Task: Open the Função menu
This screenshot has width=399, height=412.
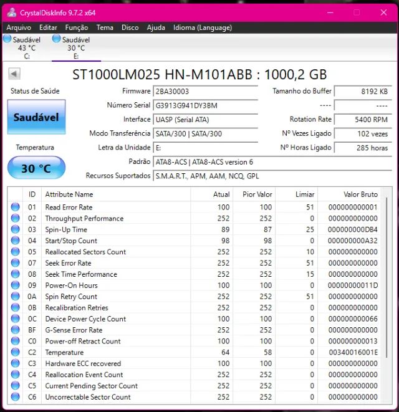Action: coord(77,27)
